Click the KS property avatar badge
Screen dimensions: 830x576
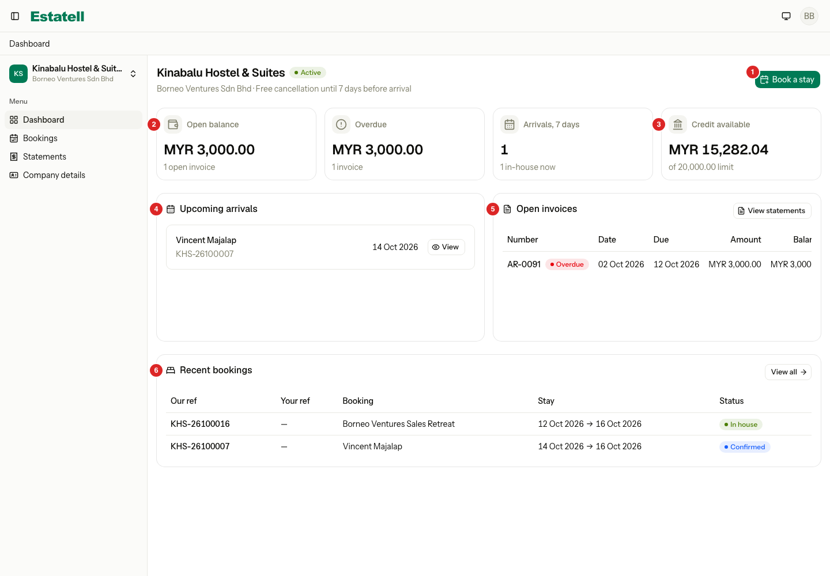click(18, 74)
